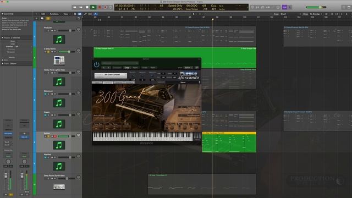The image size is (352, 198).
Task: Toggle the automation button in tracks toolbar
Action: 85,14
